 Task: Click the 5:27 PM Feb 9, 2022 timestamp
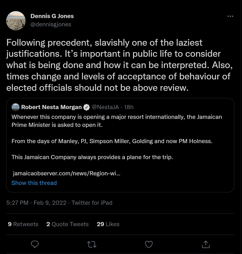pyautogui.click(x=36, y=203)
